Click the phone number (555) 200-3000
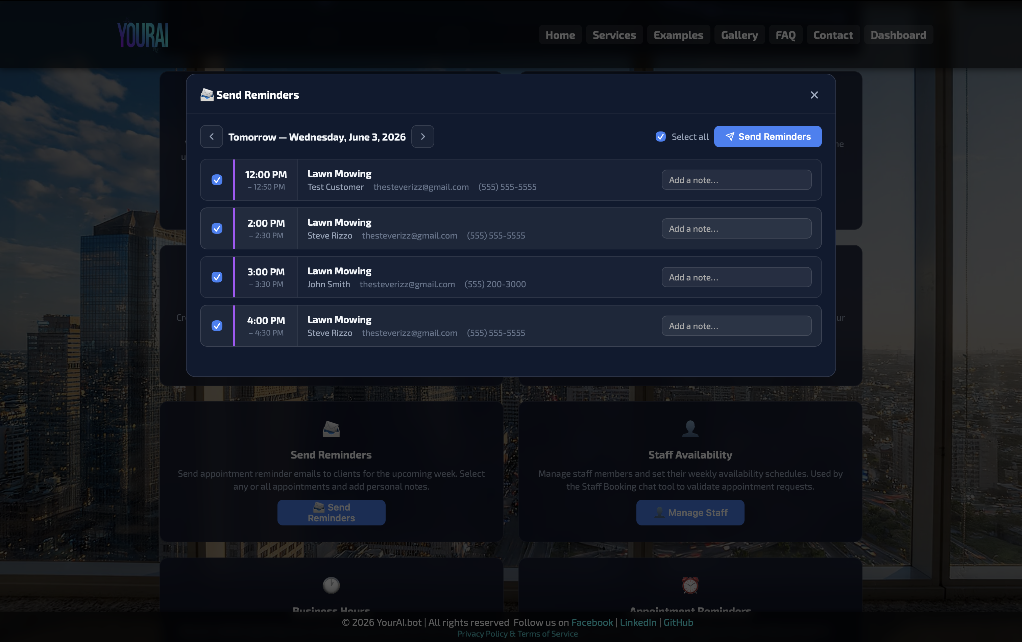 tap(495, 284)
